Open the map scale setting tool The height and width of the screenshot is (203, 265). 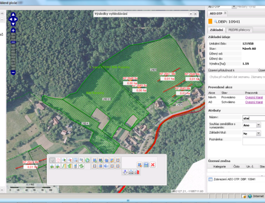(x=81, y=160)
